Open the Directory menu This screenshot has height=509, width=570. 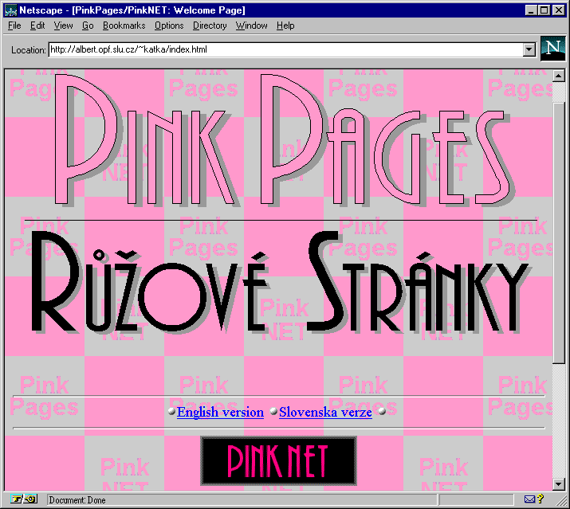click(x=210, y=25)
